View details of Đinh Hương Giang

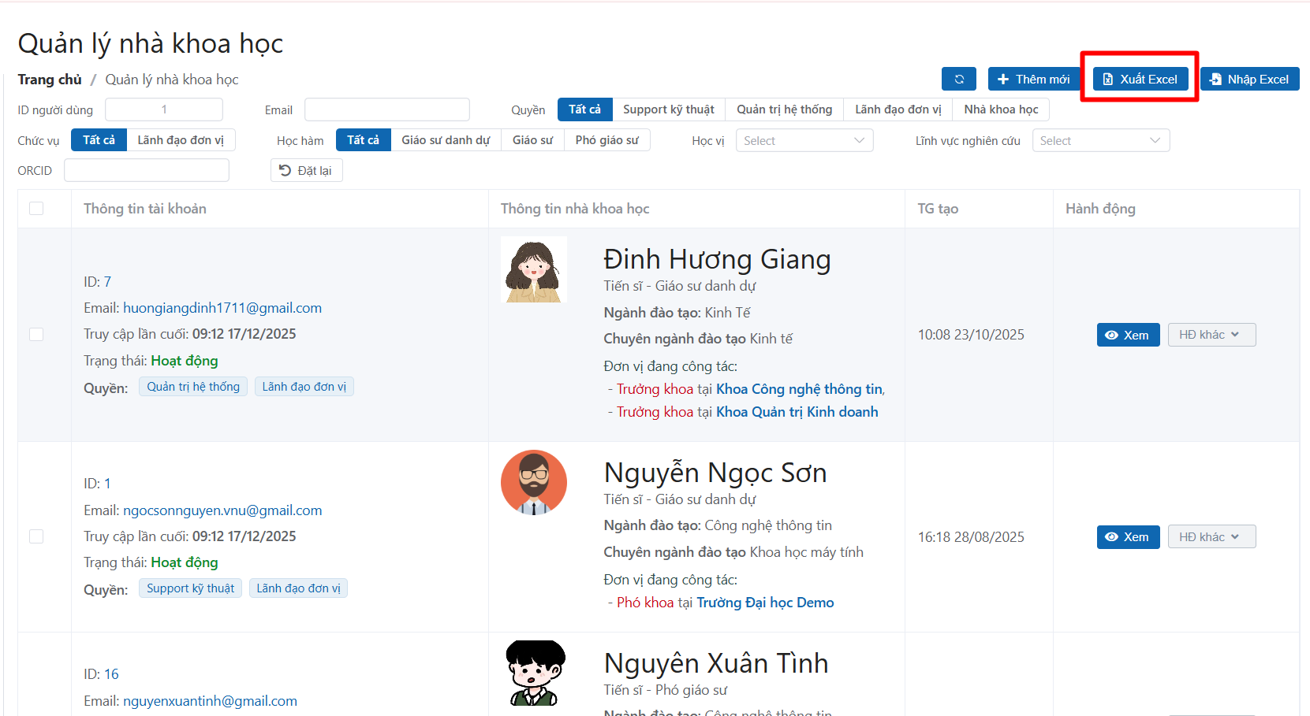(1128, 335)
